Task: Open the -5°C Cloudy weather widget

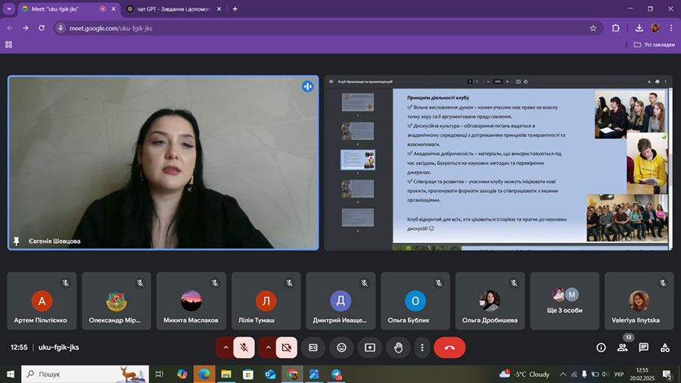Action: point(524,374)
